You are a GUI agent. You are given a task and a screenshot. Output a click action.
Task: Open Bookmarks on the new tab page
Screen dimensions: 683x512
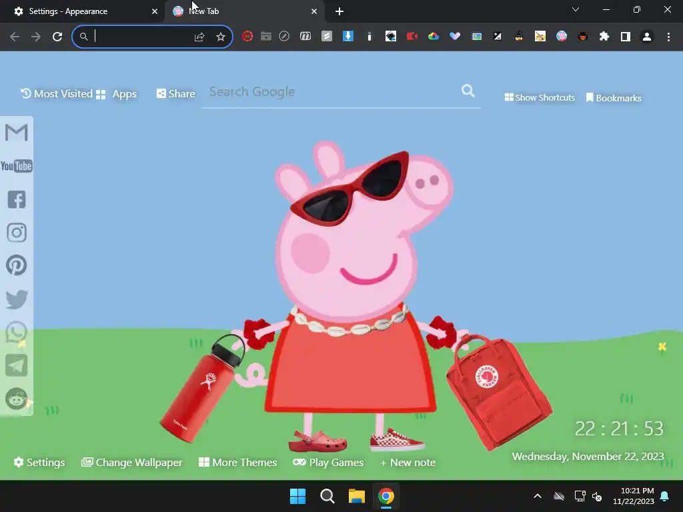(x=614, y=98)
